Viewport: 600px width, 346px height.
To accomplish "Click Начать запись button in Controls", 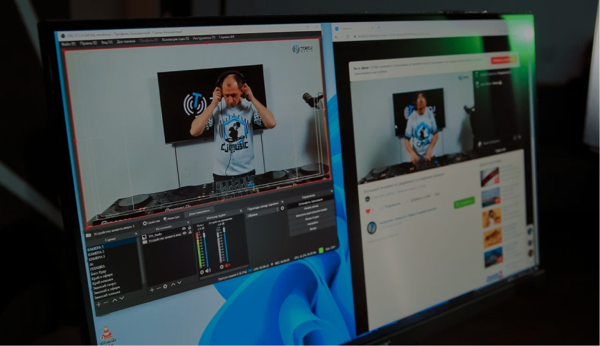I will click(x=311, y=208).
